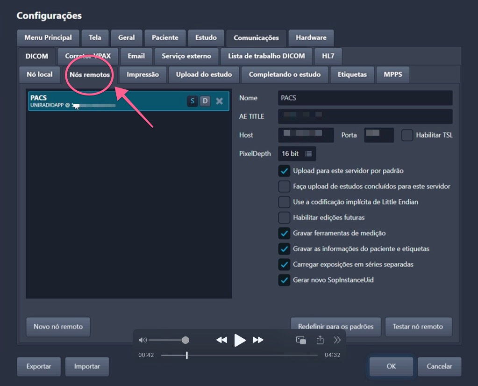Open the Hardware tab
The width and height of the screenshot is (478, 386).
point(311,38)
